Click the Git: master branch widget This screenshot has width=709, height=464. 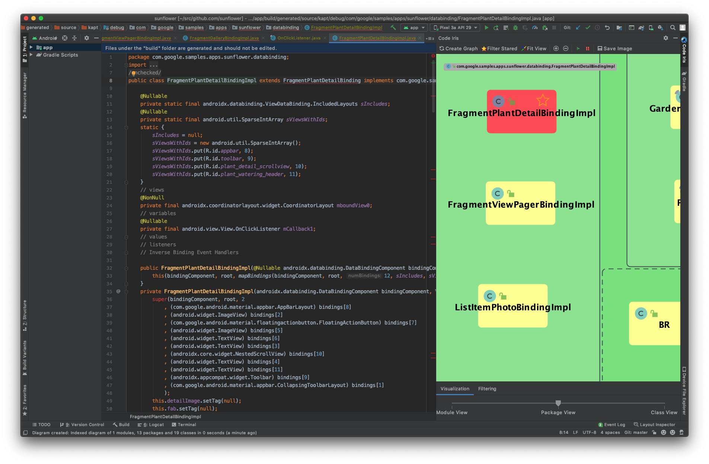click(x=636, y=432)
